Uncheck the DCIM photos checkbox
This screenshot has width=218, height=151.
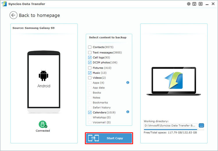90,63
